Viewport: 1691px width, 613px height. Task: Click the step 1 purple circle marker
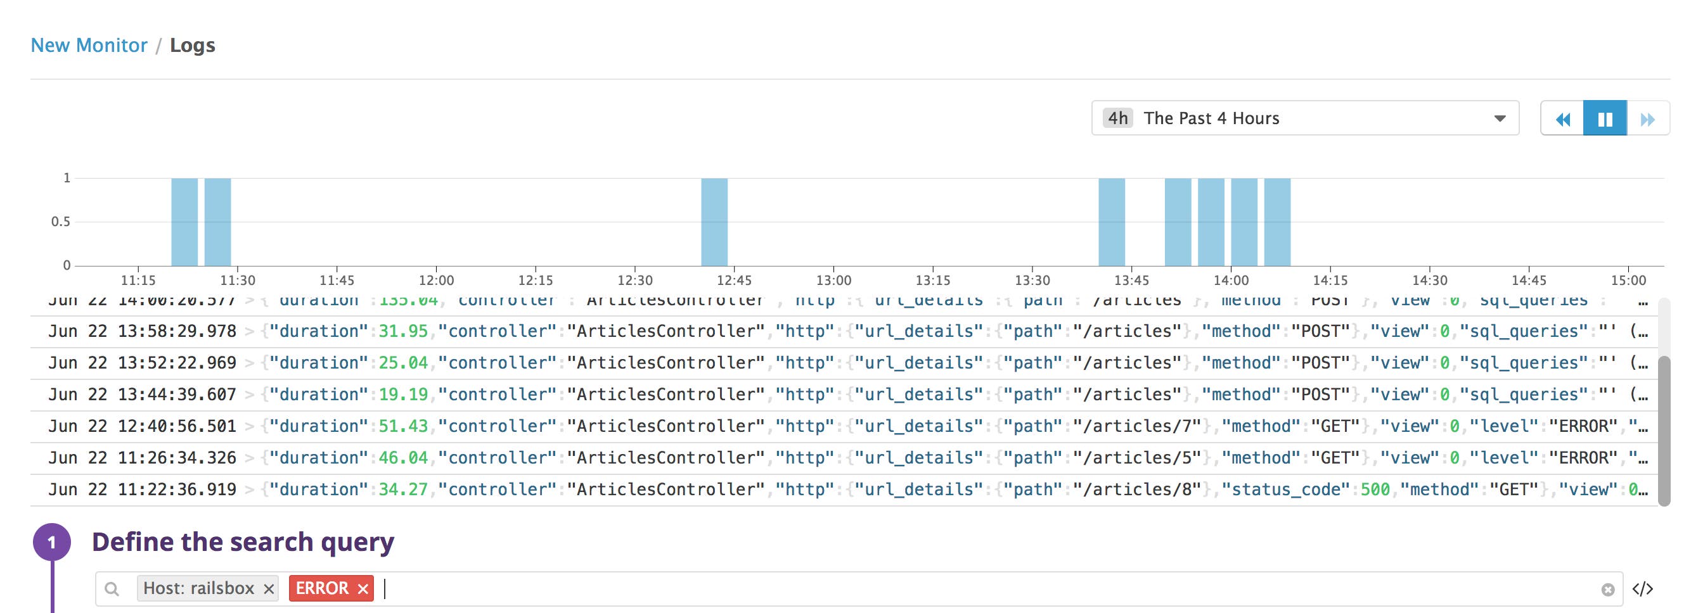[x=52, y=542]
